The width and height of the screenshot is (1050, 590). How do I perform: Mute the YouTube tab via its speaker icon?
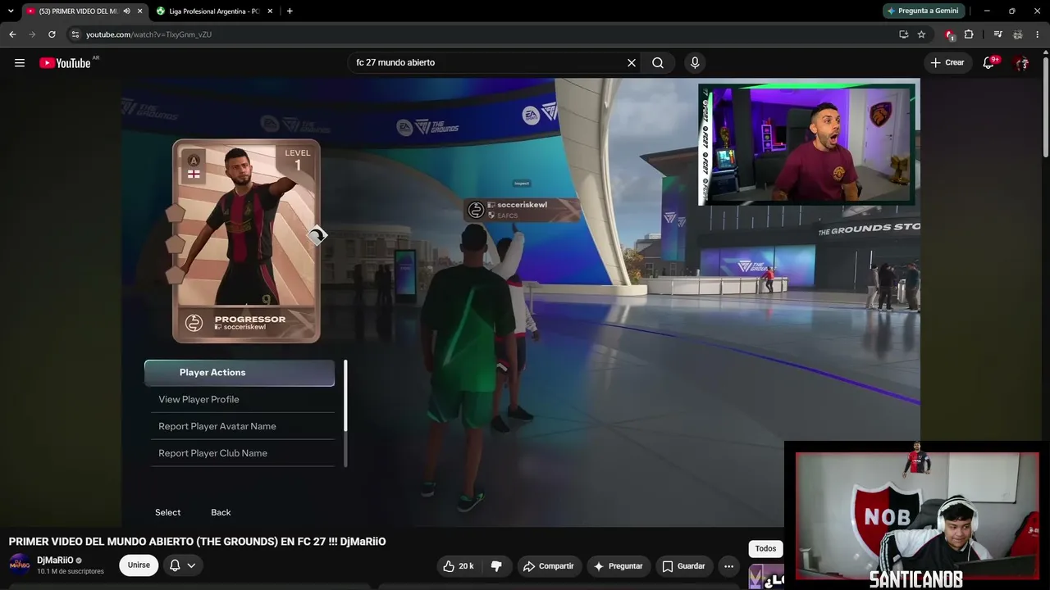(126, 11)
